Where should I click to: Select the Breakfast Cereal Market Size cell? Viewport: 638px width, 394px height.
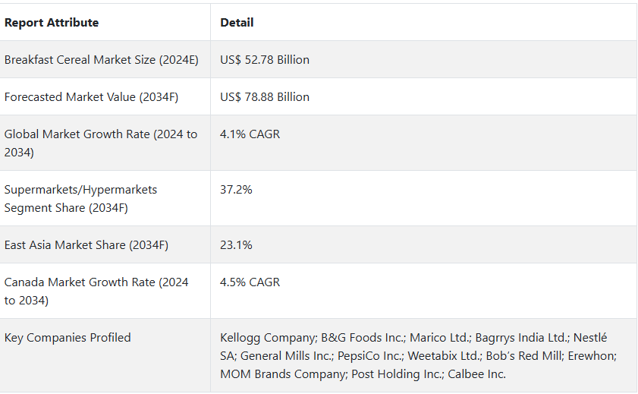[x=102, y=60]
